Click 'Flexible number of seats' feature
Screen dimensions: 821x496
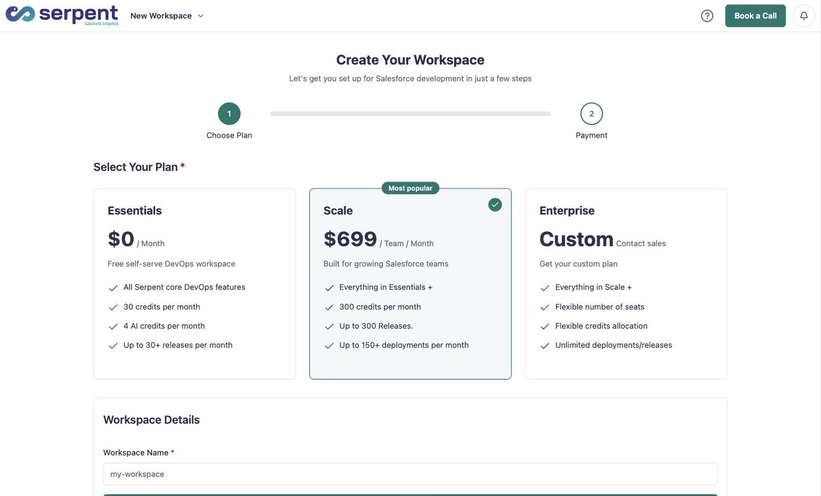[600, 307]
